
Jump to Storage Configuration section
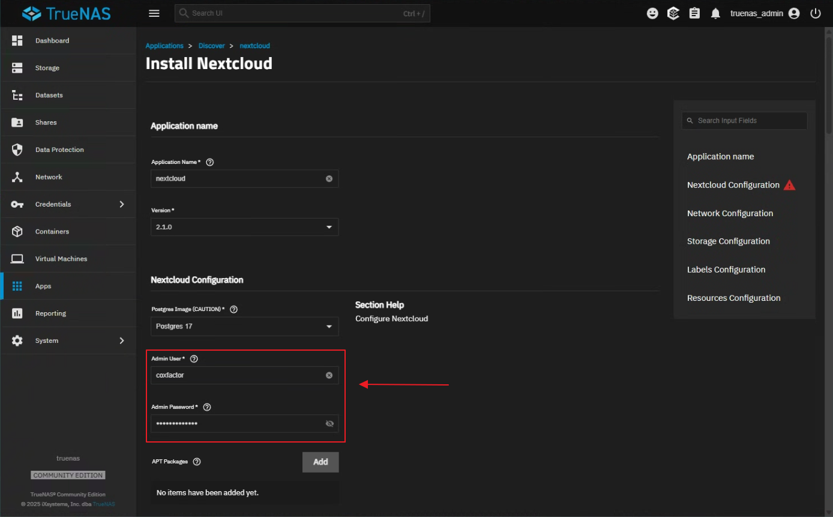coord(729,241)
